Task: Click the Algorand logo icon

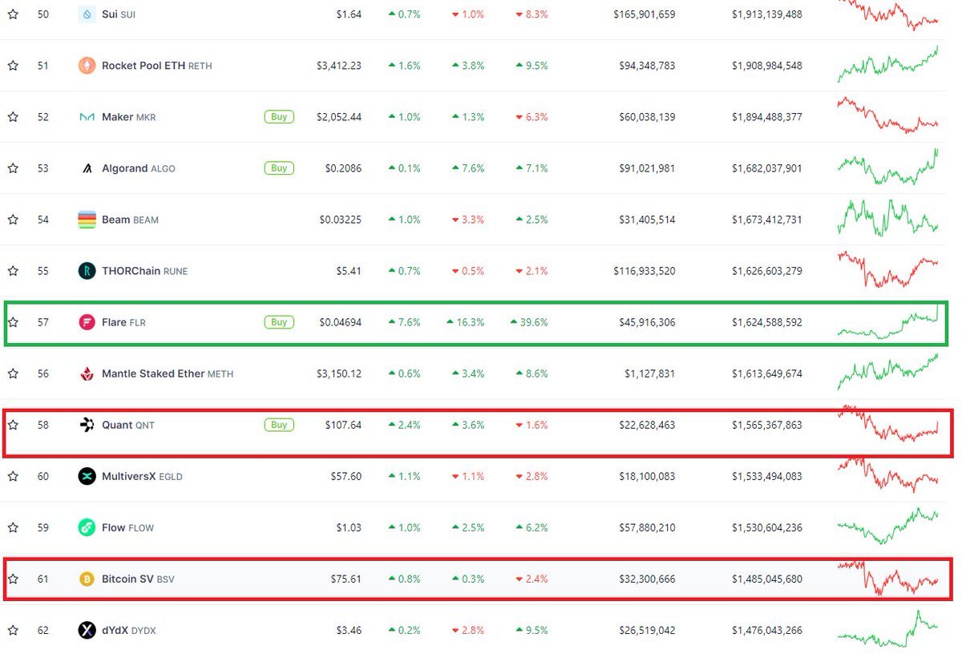Action: pyautogui.click(x=87, y=168)
